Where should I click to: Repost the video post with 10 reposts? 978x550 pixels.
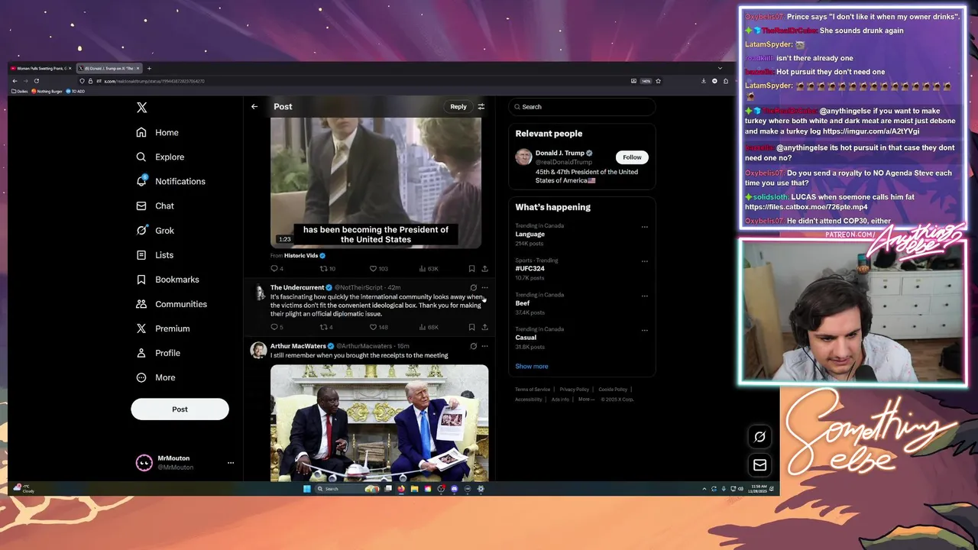(327, 269)
